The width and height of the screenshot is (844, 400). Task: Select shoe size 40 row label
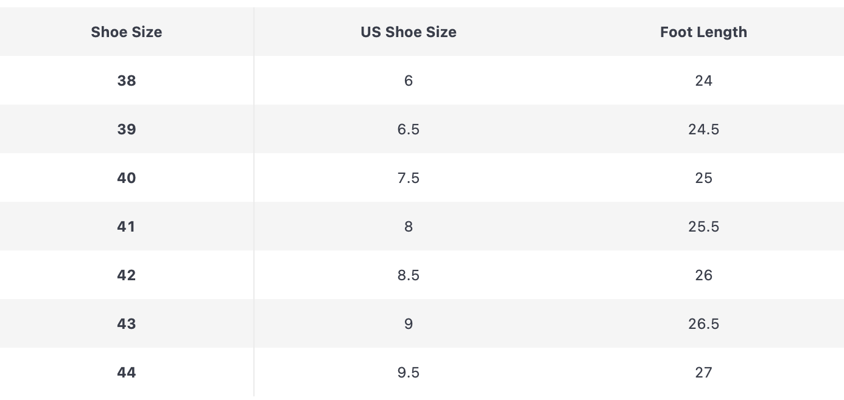(x=127, y=178)
